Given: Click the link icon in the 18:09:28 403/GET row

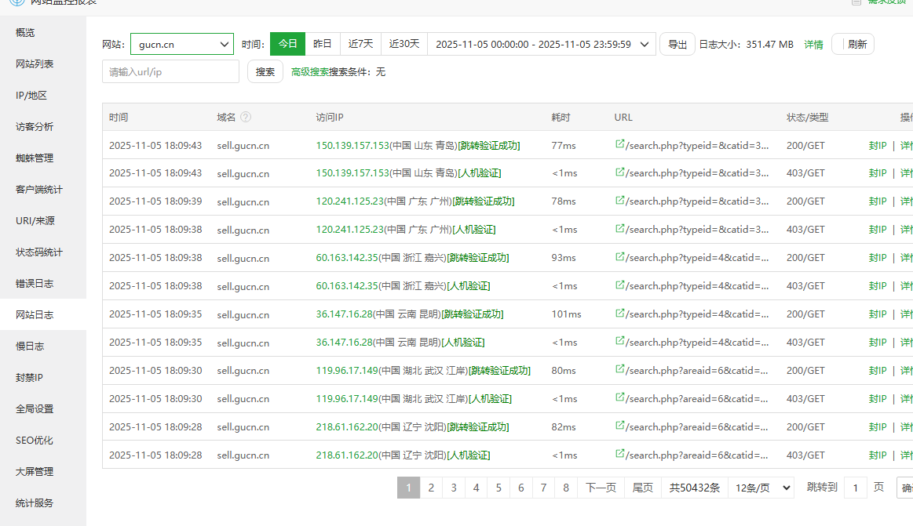Looking at the screenshot, I should [x=619, y=455].
